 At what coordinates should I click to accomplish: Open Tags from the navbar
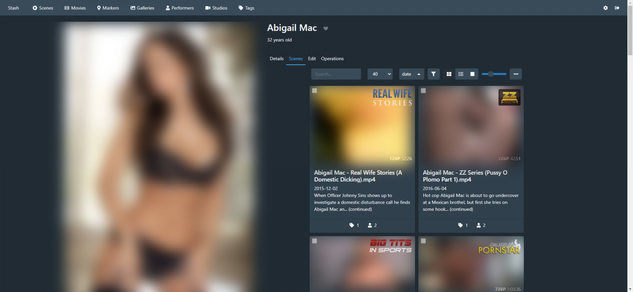coord(246,8)
